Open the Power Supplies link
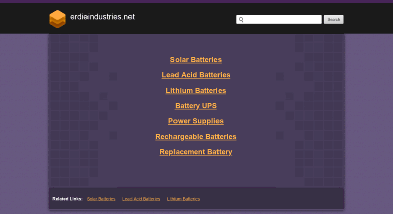The height and width of the screenshot is (214, 393). 196,121
